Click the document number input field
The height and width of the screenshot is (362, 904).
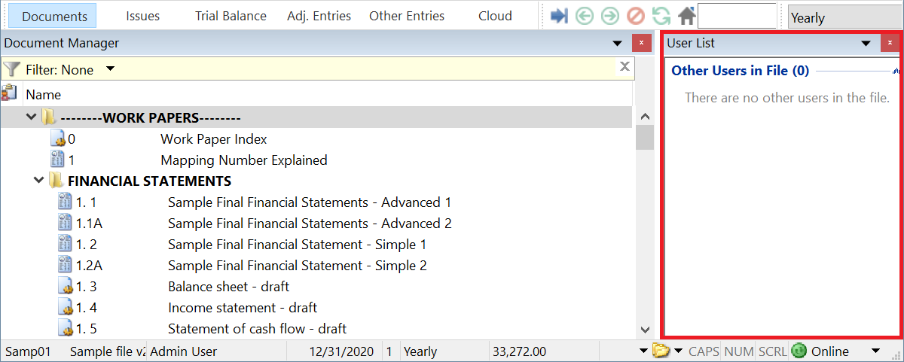[736, 16]
